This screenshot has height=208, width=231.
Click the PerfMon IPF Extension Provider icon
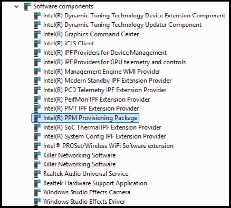37,100
